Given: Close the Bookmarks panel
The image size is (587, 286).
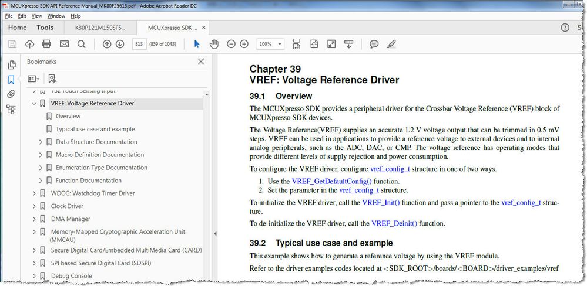Looking at the screenshot, I should (200, 62).
